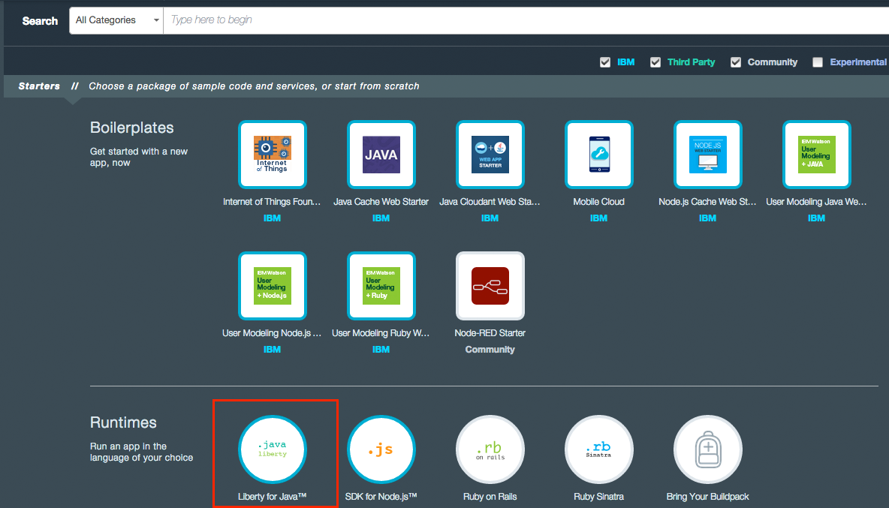
Task: Click the IBM tag under User Modeling Node.js
Action: point(272,350)
